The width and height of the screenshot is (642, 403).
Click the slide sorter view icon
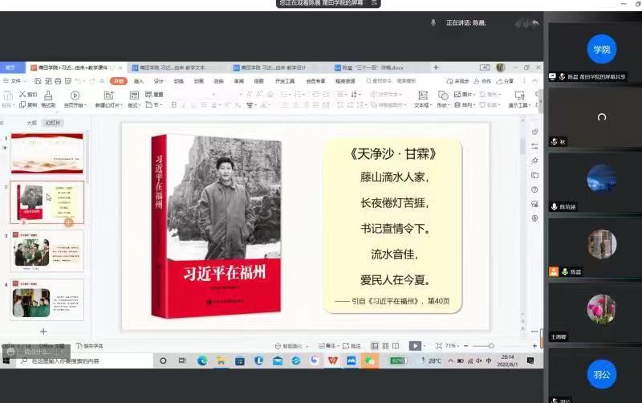[385, 346]
